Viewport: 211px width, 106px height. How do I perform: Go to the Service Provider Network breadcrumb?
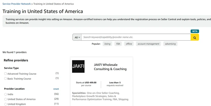[x=17, y=4]
